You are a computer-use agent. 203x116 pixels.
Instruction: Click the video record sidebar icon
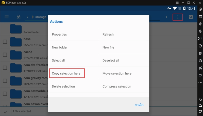pos(200,75)
